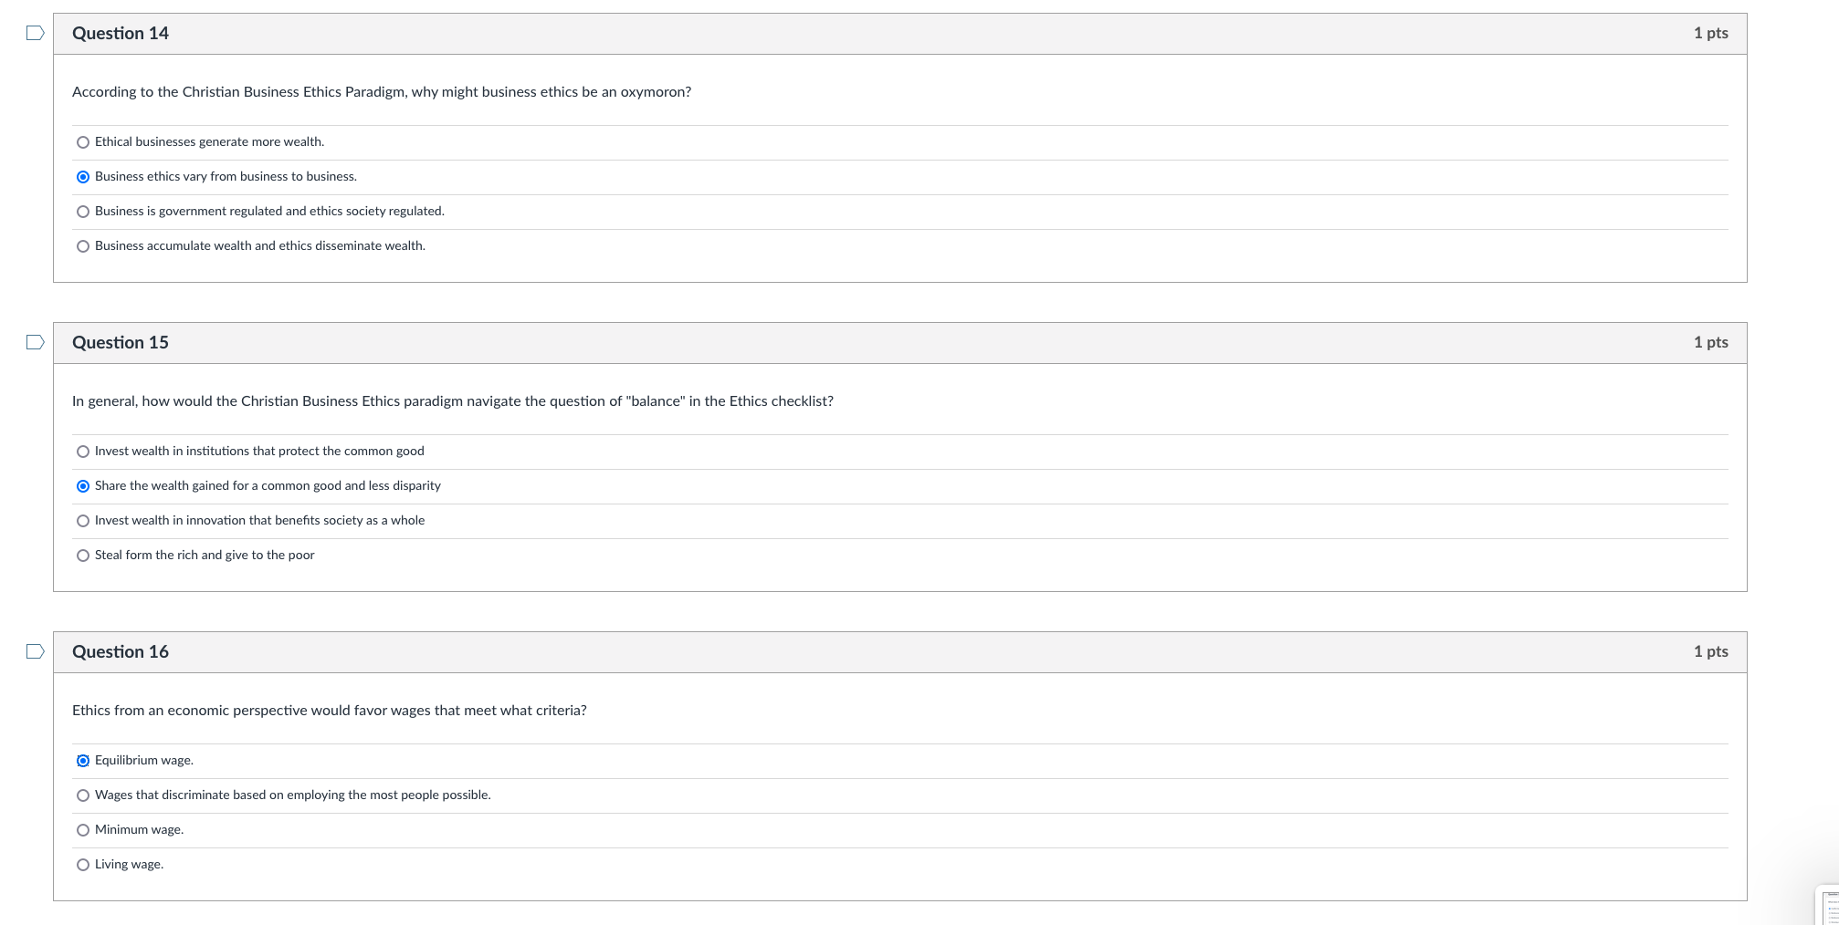
Task: Select 'Ethical businesses generate more wealth' option
Action: [x=83, y=142]
